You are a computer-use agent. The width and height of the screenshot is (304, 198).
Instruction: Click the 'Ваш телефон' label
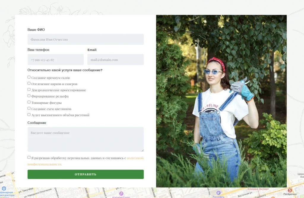pos(38,50)
